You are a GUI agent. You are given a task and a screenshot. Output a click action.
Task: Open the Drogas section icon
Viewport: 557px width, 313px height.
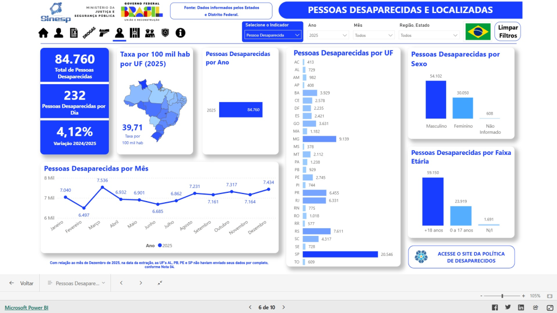(88, 34)
